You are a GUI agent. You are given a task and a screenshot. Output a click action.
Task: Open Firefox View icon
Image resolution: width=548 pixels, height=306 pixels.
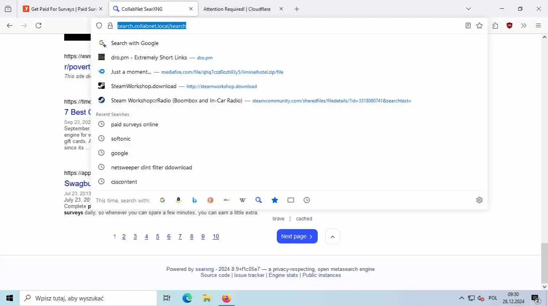click(8, 9)
